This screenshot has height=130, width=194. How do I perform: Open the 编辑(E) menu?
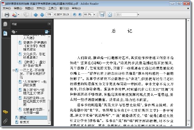coord(18,8)
